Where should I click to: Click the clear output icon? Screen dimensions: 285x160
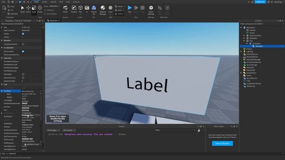click(199, 130)
